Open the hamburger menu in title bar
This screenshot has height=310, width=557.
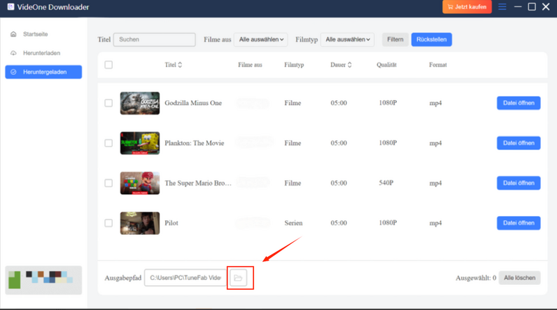503,7
